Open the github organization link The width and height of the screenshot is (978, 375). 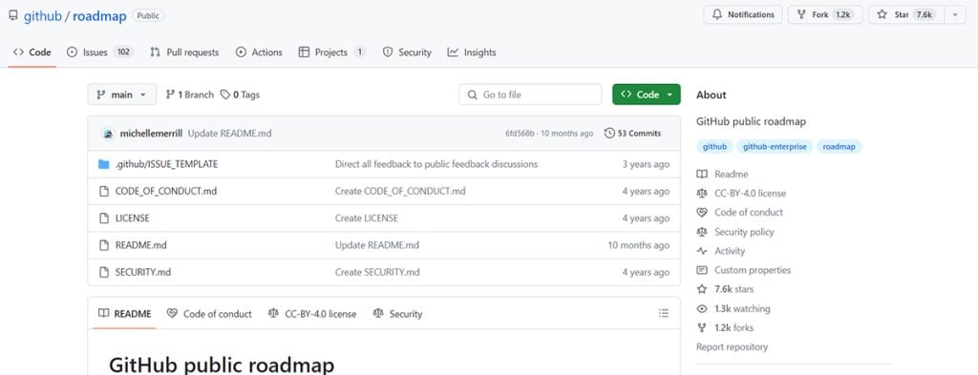pyautogui.click(x=42, y=16)
